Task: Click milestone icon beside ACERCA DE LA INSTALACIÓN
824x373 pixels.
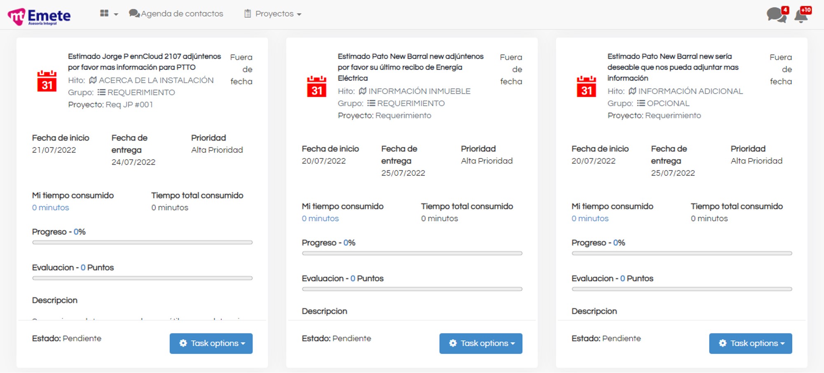Action: (x=93, y=80)
